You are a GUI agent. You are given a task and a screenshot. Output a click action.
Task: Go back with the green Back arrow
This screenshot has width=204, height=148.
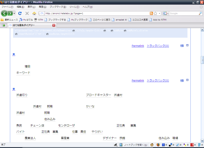(4, 13)
